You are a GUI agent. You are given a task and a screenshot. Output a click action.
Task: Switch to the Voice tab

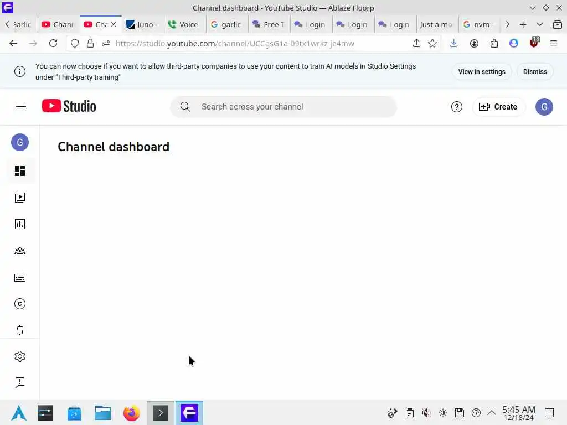click(184, 24)
